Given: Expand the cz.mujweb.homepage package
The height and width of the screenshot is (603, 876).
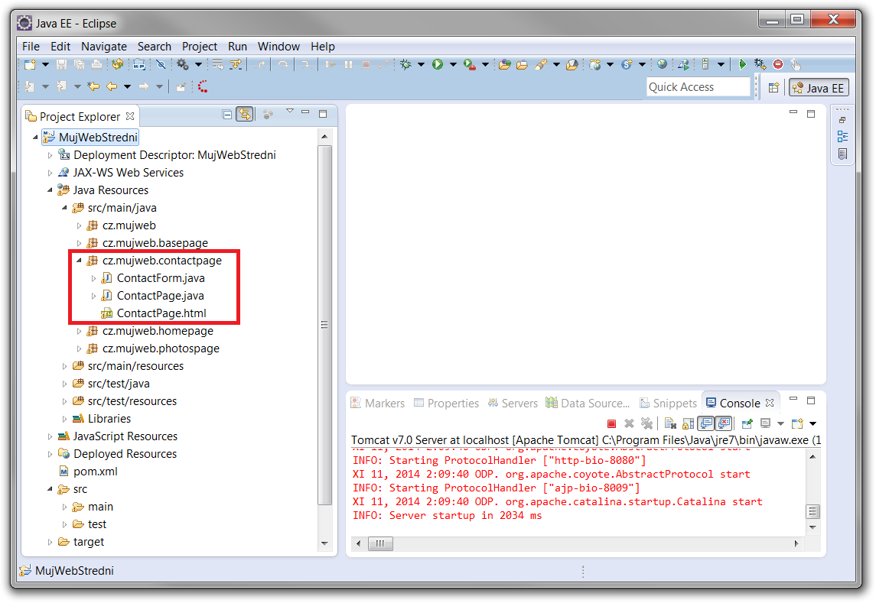Looking at the screenshot, I should 79,332.
